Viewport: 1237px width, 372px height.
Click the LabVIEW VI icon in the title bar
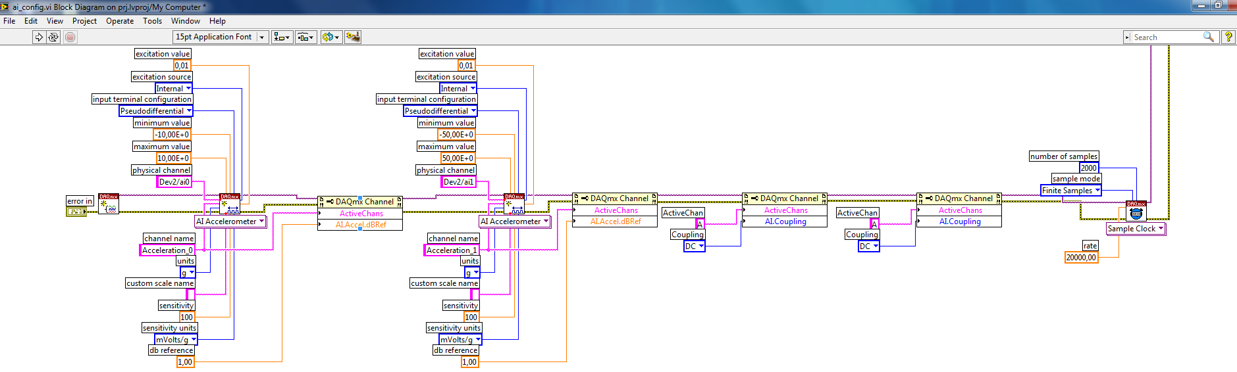[x=5, y=7]
